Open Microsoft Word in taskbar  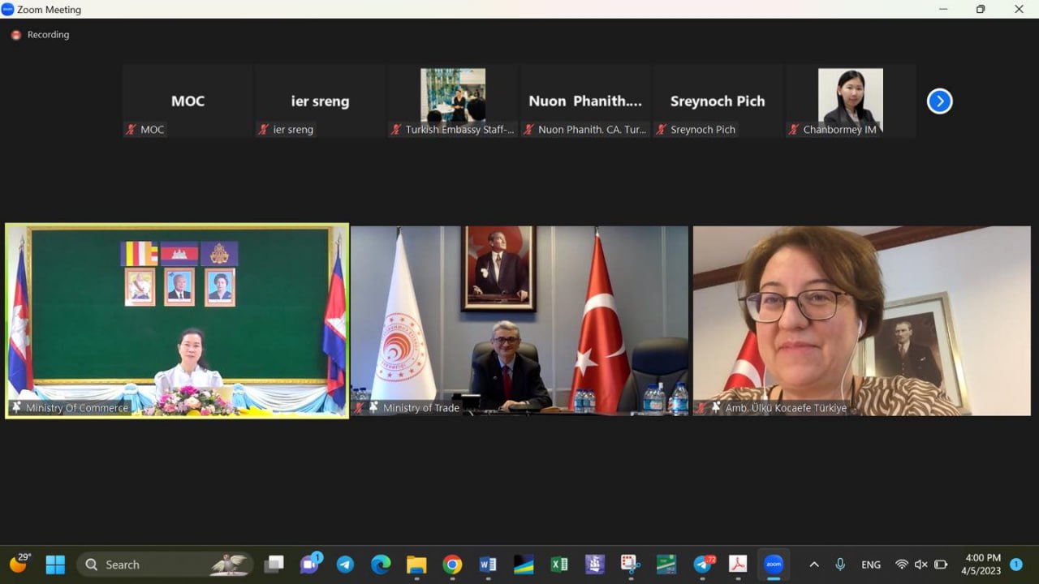click(x=488, y=565)
